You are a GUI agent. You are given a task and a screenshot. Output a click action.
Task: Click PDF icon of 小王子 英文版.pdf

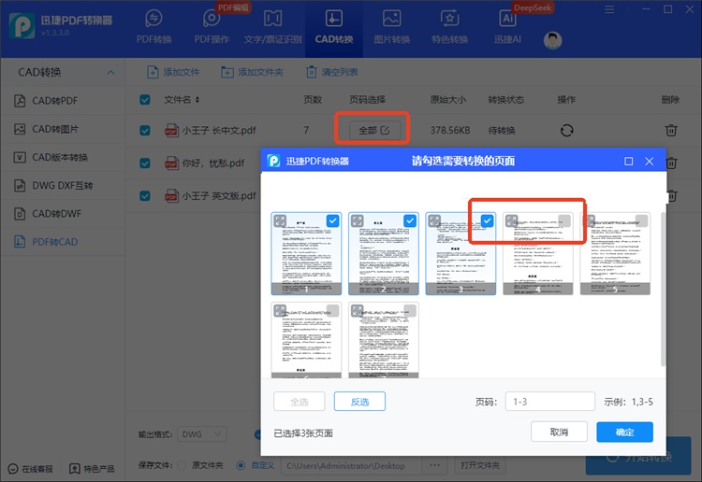point(171,195)
